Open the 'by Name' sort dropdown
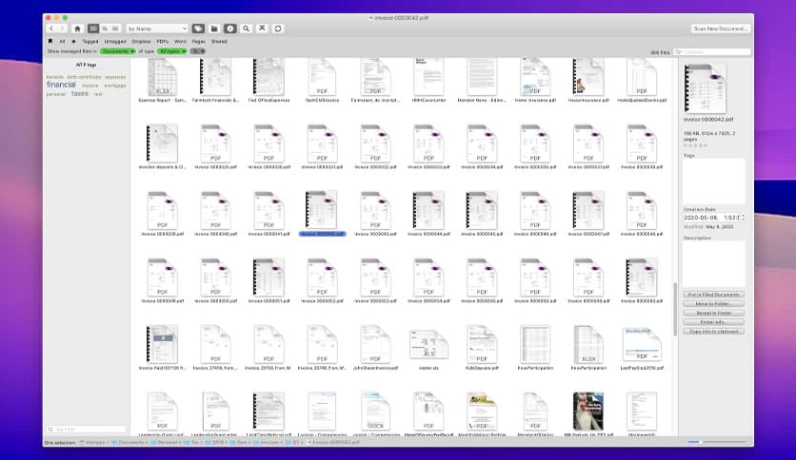Image resolution: width=796 pixels, height=460 pixels. 157,29
